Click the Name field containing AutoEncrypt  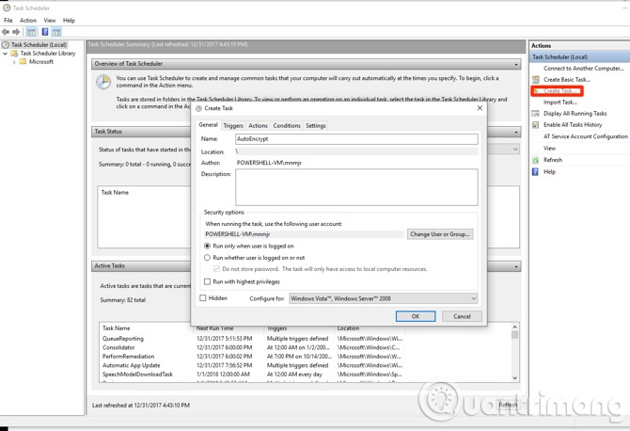(x=356, y=138)
